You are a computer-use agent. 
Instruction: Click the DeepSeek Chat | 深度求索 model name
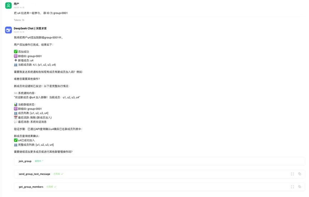tap(30, 28)
